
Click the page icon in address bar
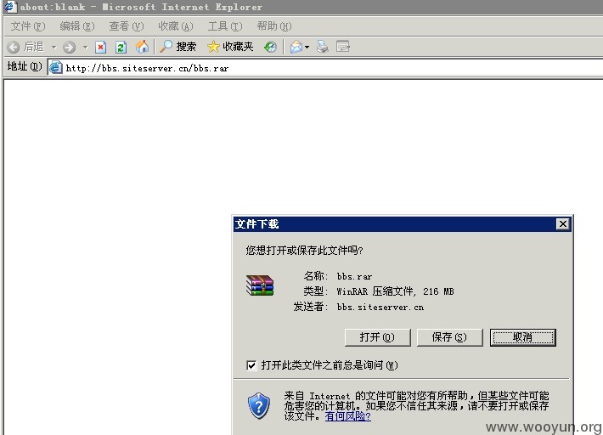56,67
